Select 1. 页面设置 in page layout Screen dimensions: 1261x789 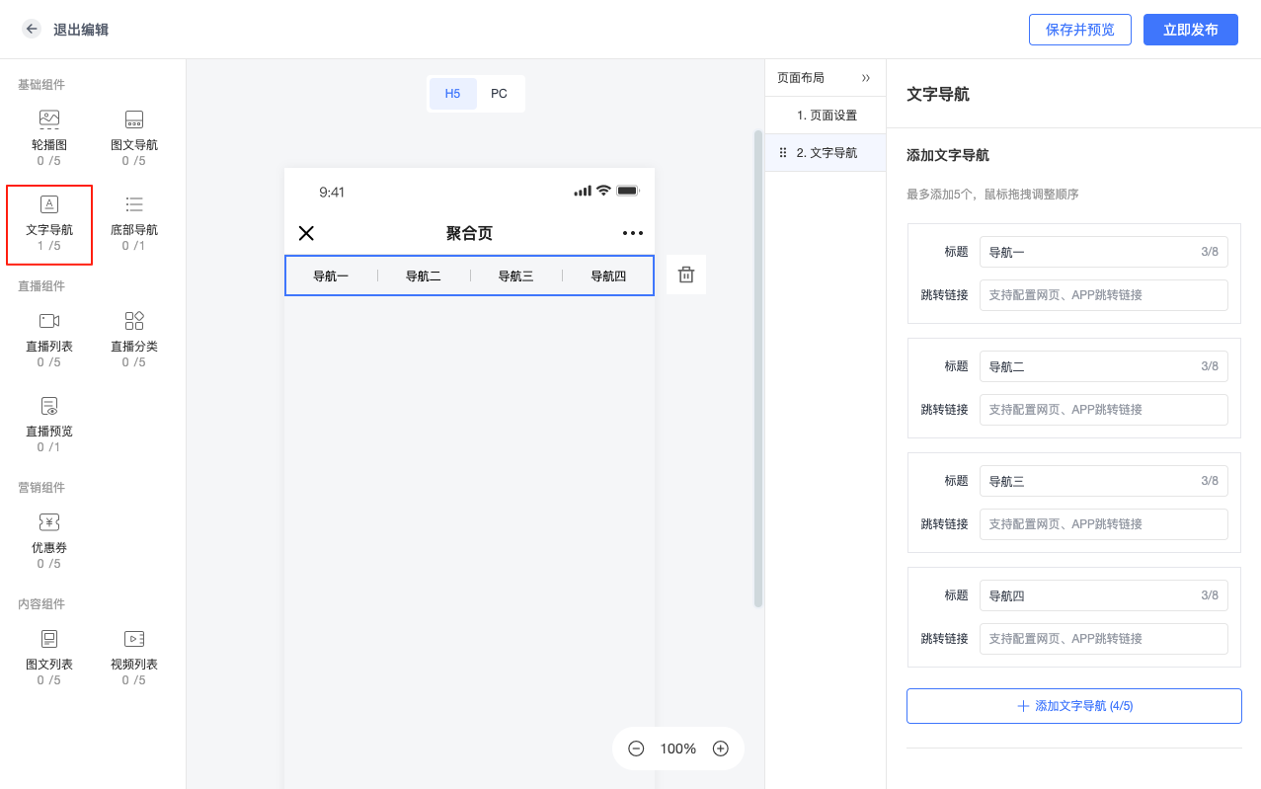(x=826, y=116)
